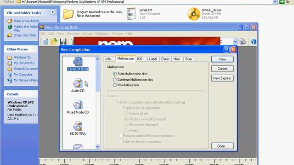Click the Other Places panel header
The width and height of the screenshot is (294, 165).
[x=21, y=49]
